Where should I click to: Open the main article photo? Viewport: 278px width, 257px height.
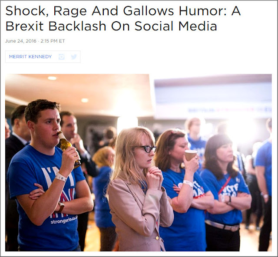click(x=139, y=162)
